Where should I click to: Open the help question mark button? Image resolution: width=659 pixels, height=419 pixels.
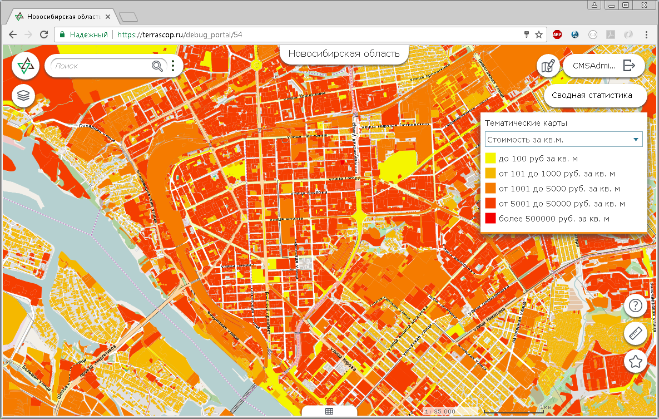(635, 305)
